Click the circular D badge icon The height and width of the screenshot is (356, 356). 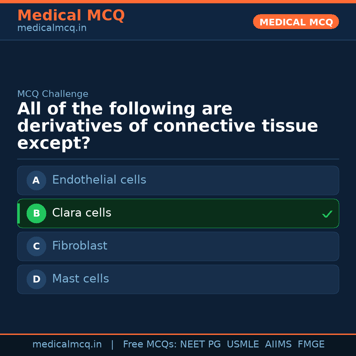point(36,279)
